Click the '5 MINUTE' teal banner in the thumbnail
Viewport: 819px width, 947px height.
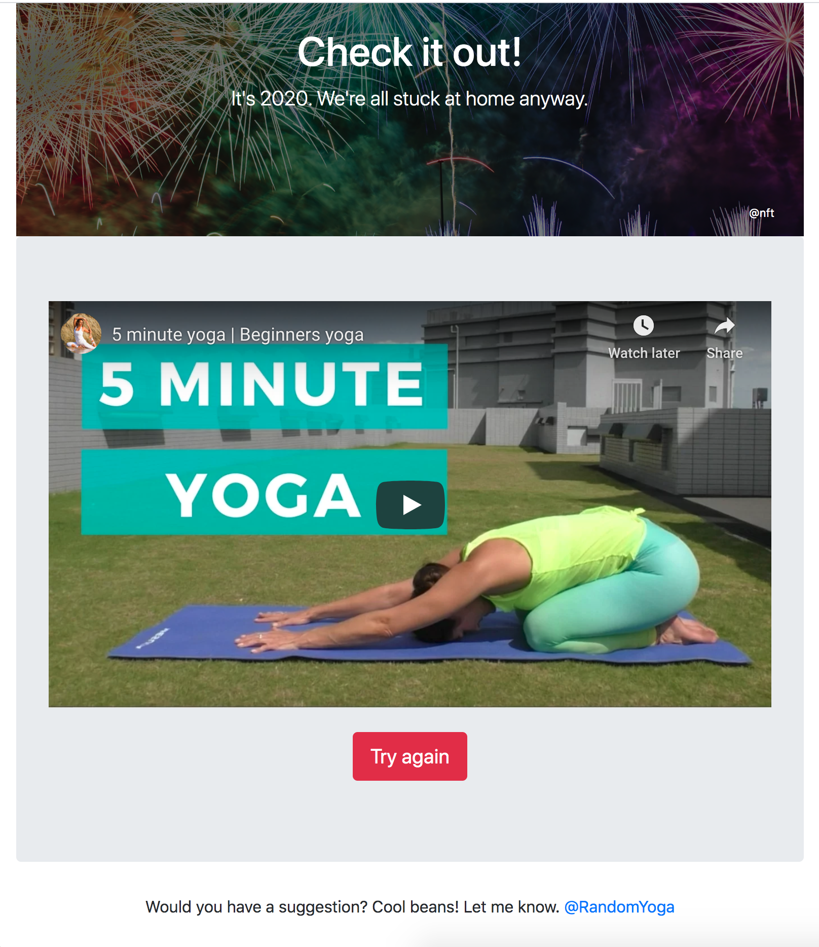(x=265, y=386)
